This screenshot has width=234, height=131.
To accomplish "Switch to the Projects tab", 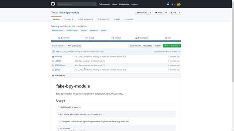I will click(103, 19).
